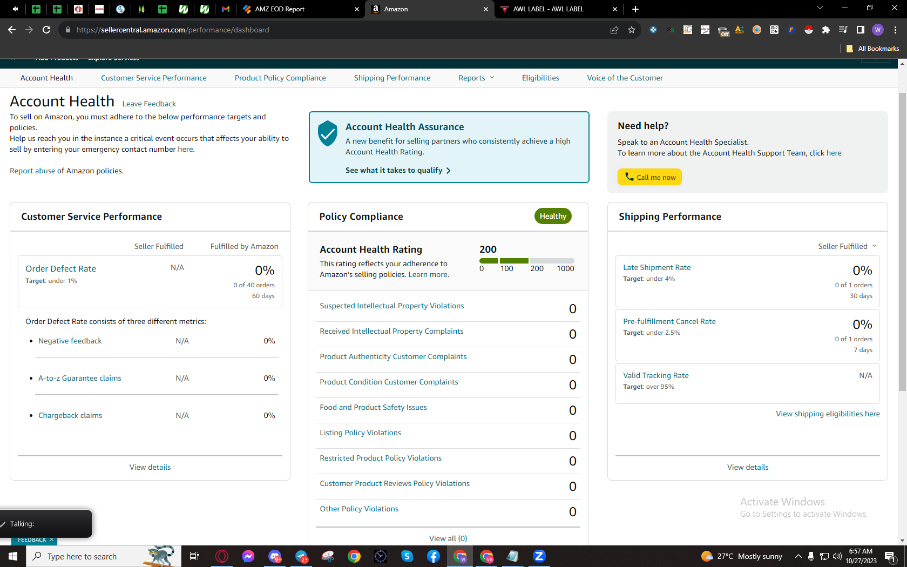Click View all (0) policy violations
Image resolution: width=907 pixels, height=567 pixels.
[x=448, y=538]
